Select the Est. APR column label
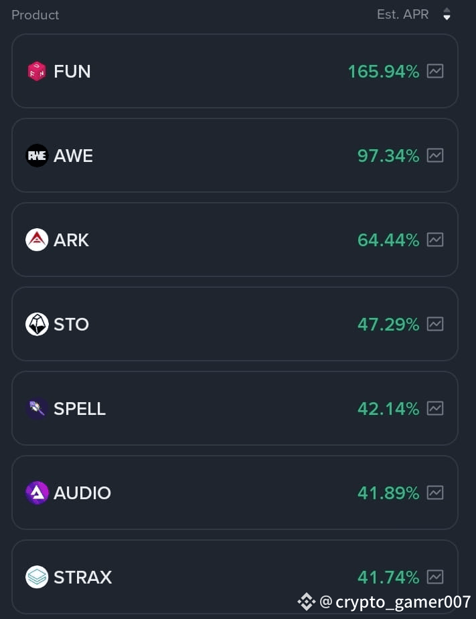This screenshot has width=476, height=619. 402,13
